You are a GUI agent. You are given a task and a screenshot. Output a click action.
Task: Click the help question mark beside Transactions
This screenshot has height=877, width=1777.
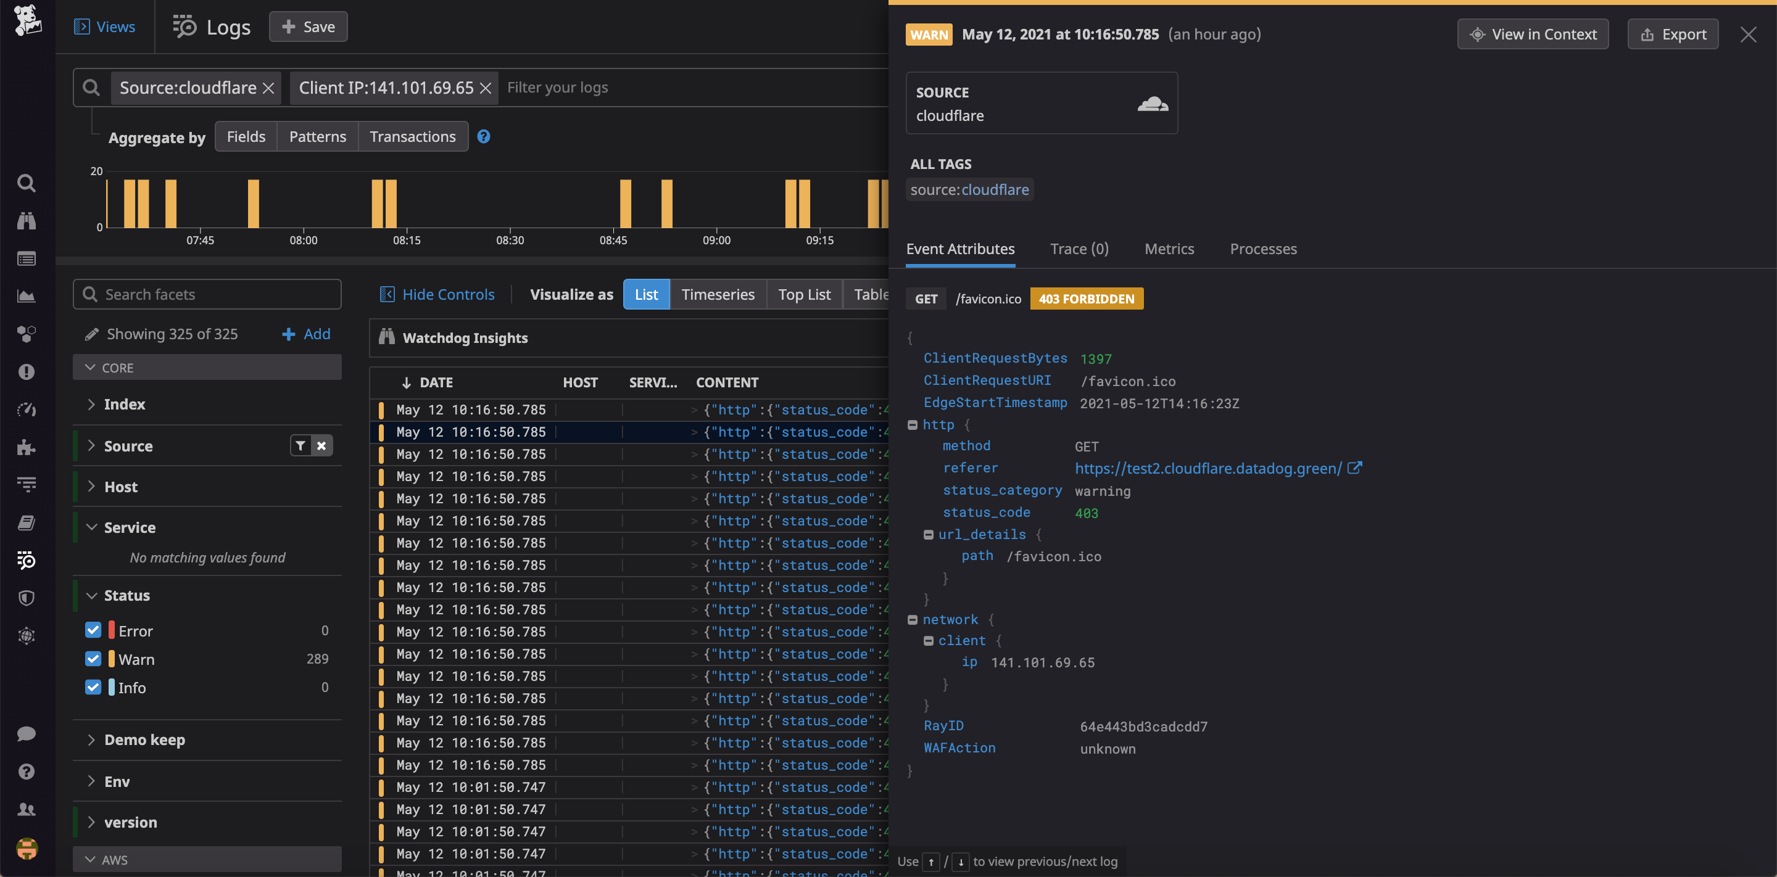coord(484,136)
